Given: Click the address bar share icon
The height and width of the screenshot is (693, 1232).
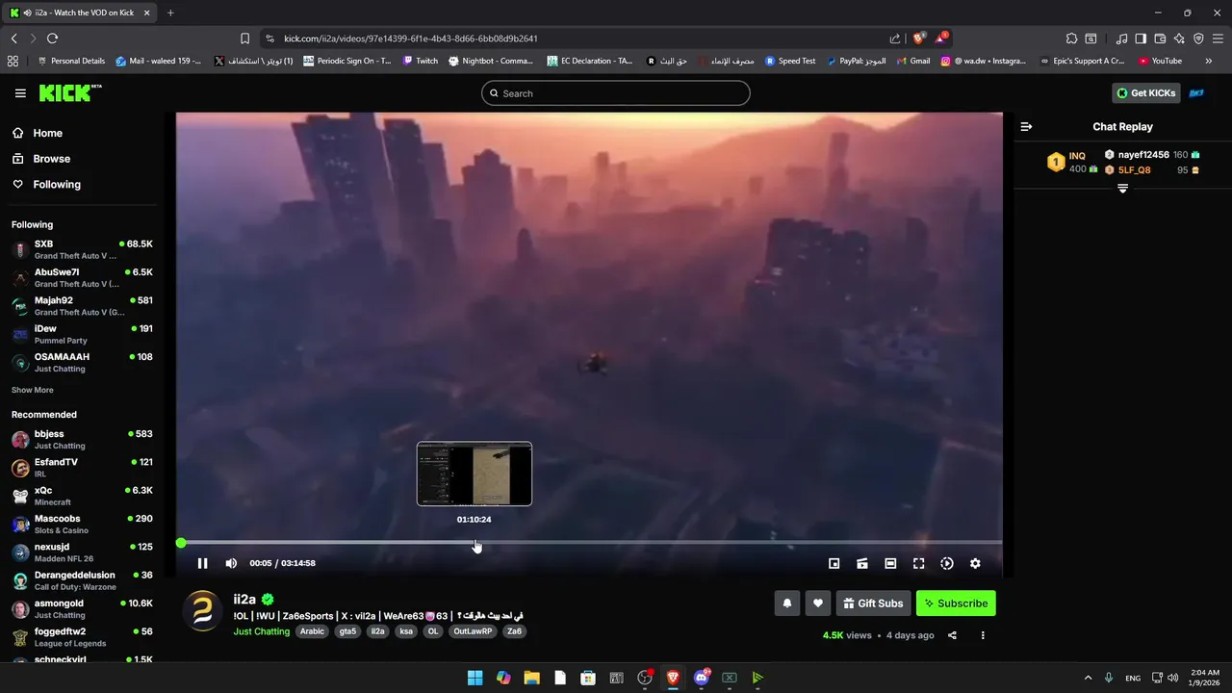Looking at the screenshot, I should pos(895,38).
